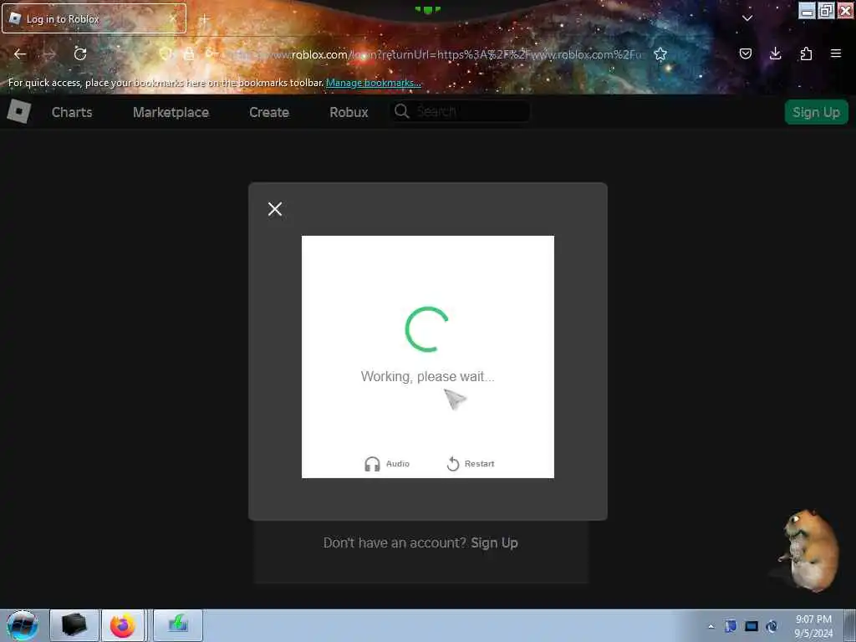Click the black folder taskbar icon
This screenshot has width=856, height=642.
pyautogui.click(x=74, y=625)
